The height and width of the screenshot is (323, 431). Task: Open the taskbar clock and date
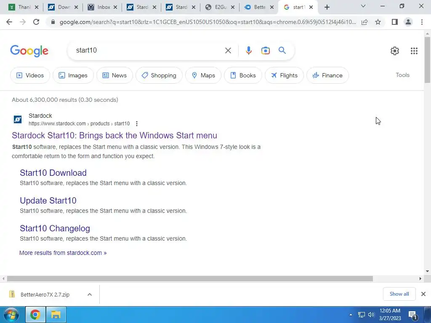[x=390, y=315]
